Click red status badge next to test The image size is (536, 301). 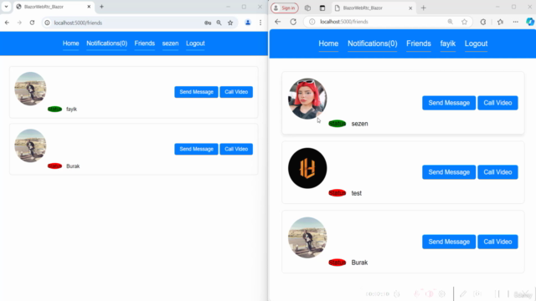(x=337, y=193)
